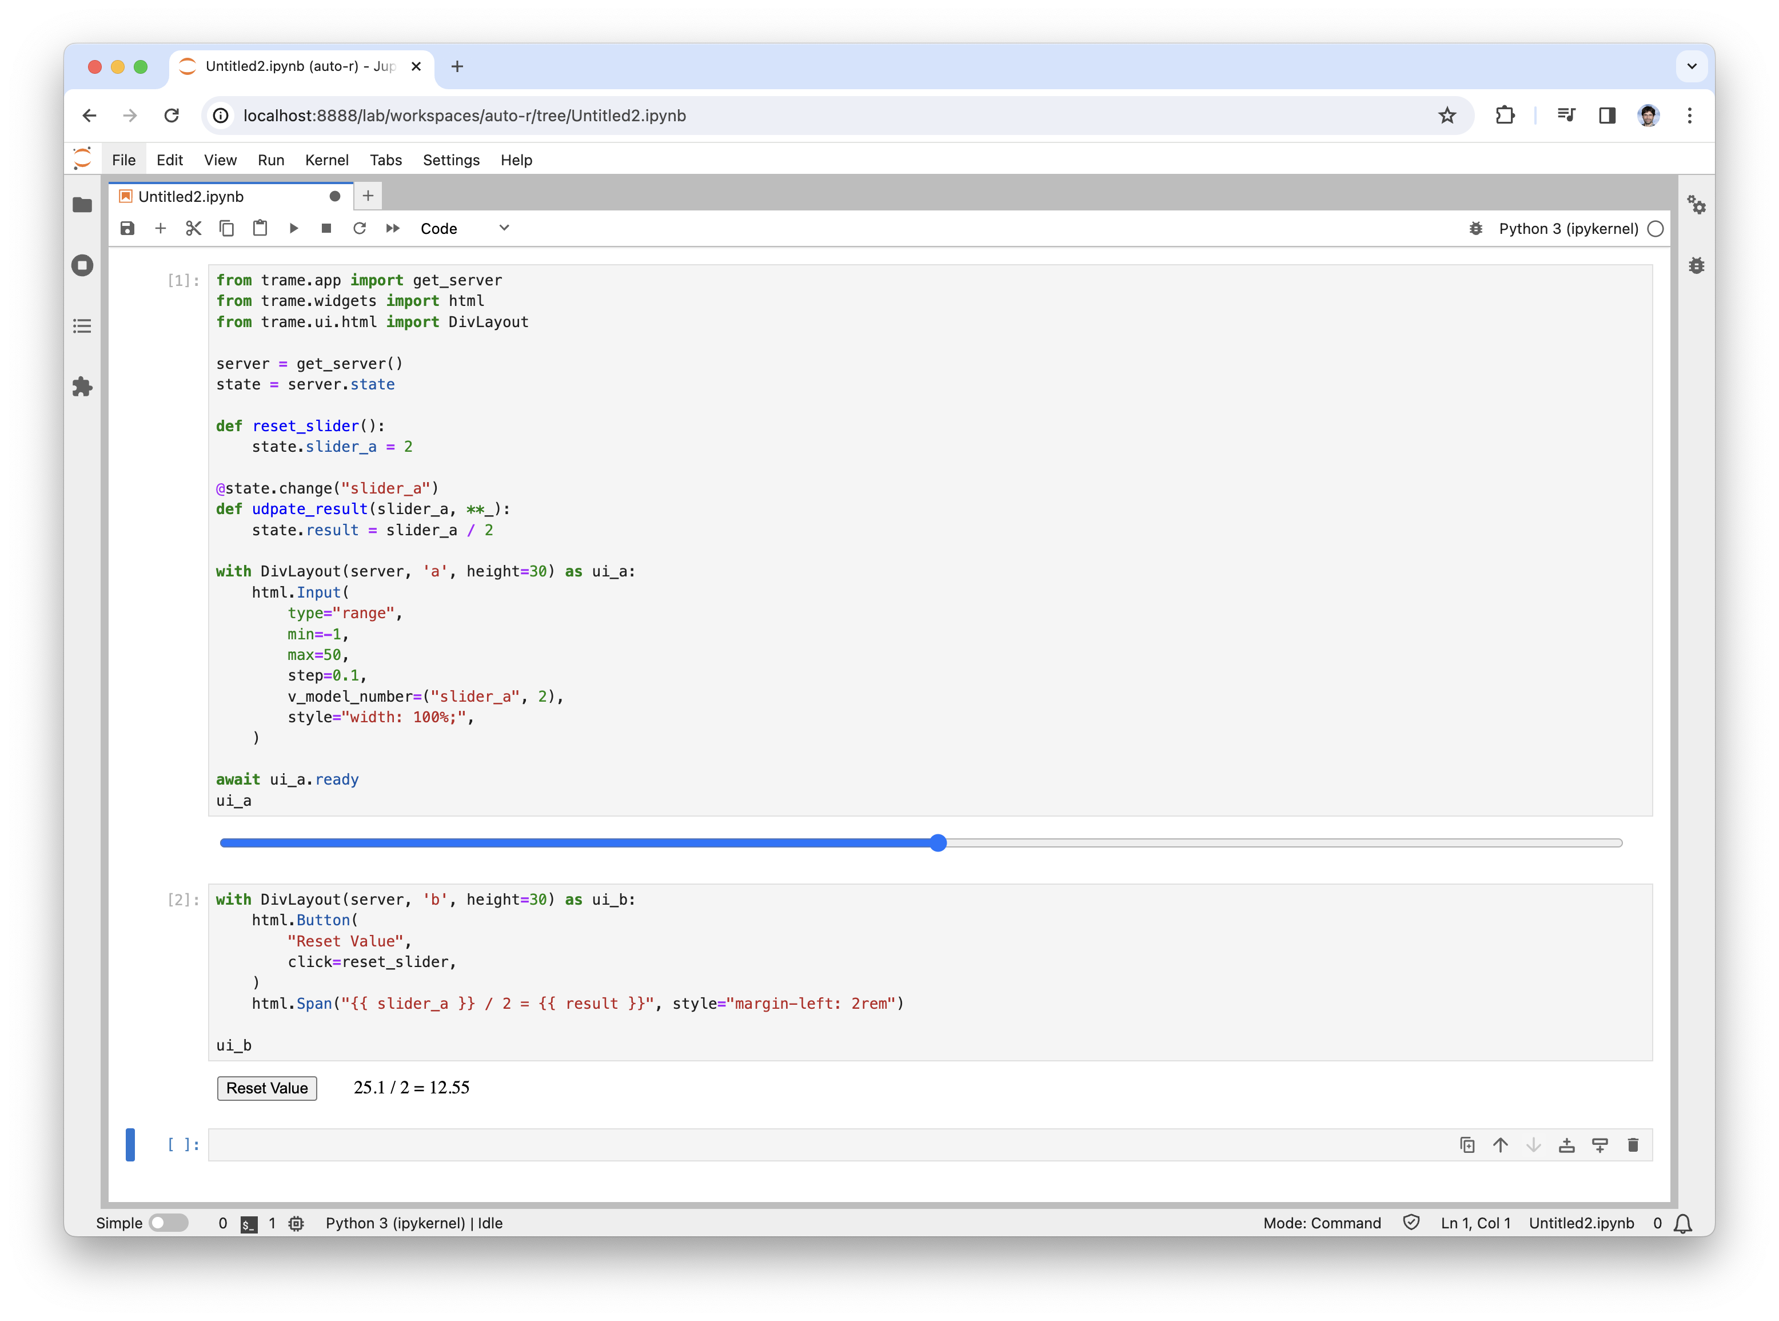Toggle Simple interface mode switch
1779x1321 pixels.
(169, 1223)
